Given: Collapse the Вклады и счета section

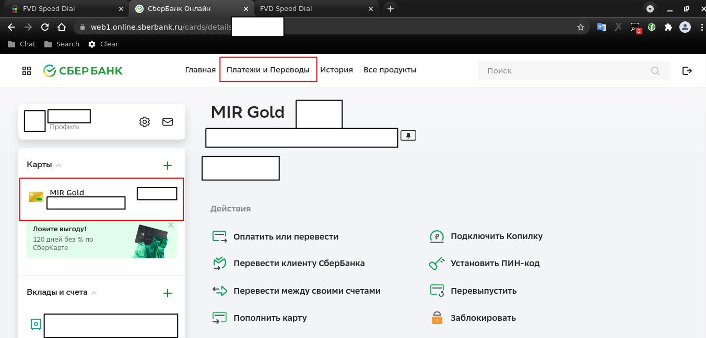Looking at the screenshot, I should (94, 292).
